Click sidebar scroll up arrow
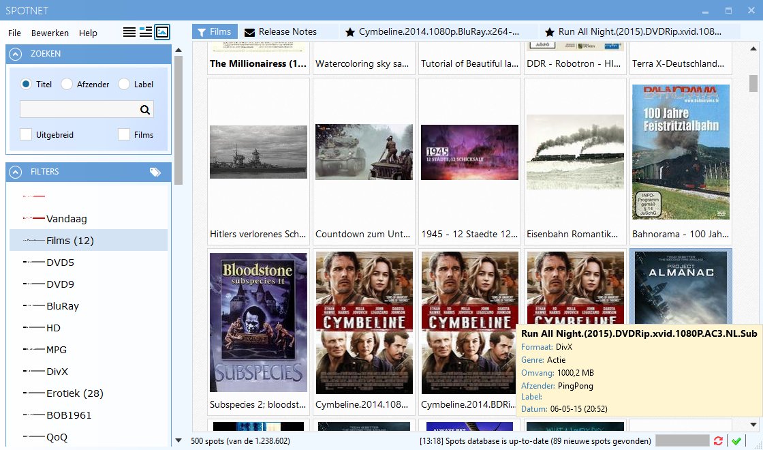This screenshot has height=450, width=763. (x=178, y=50)
